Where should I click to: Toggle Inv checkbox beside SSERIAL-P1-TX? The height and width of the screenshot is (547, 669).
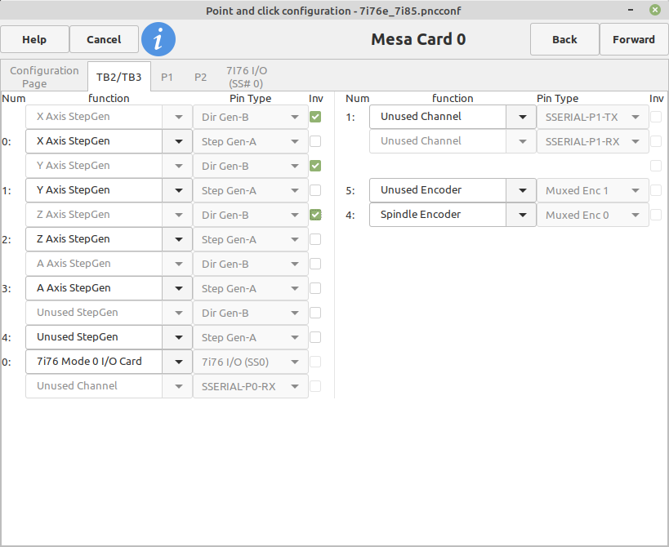tap(656, 117)
